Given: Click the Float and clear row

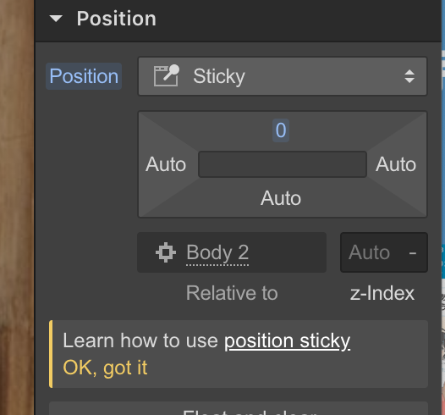Looking at the screenshot, I should 239,408.
